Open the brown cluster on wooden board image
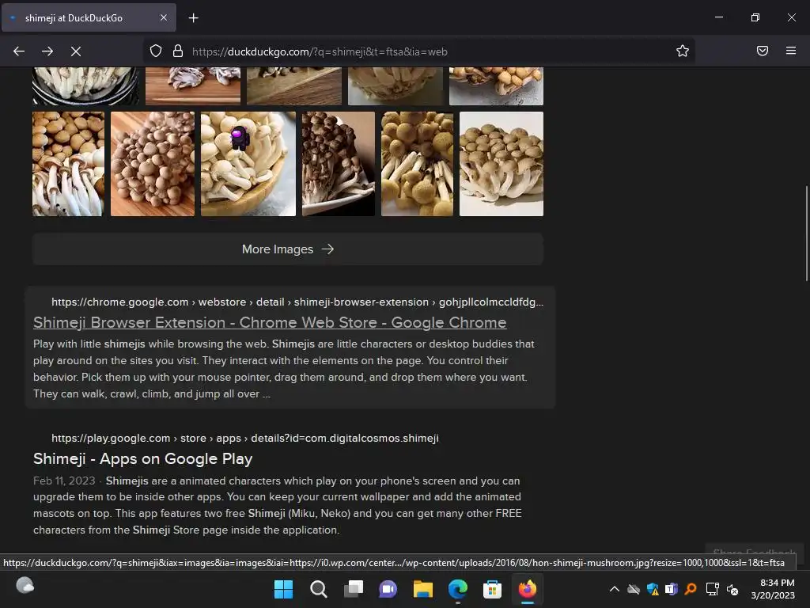The height and width of the screenshot is (608, 810). tap(153, 164)
